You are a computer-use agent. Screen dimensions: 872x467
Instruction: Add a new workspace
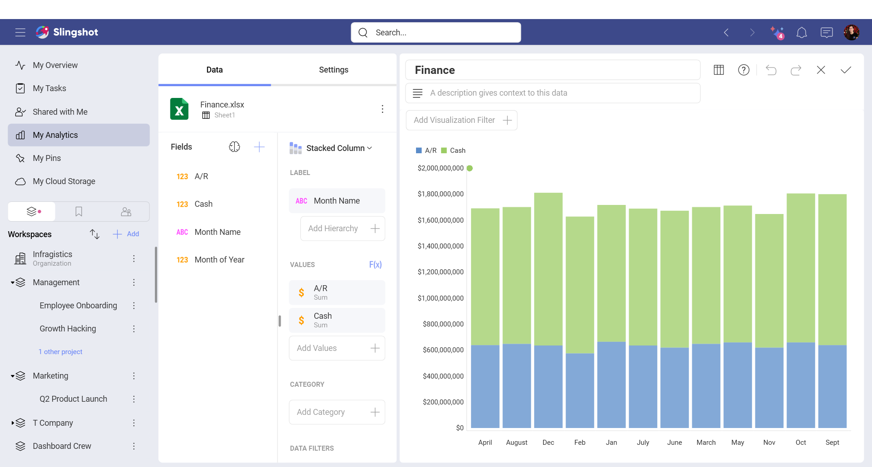click(x=126, y=234)
